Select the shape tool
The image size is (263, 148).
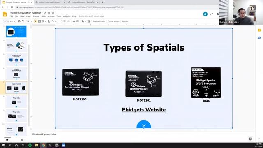[49, 21]
